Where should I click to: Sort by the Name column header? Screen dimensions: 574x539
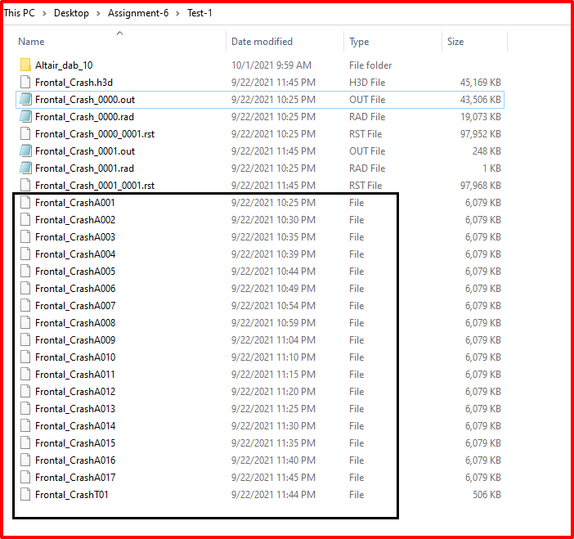pyautogui.click(x=32, y=42)
